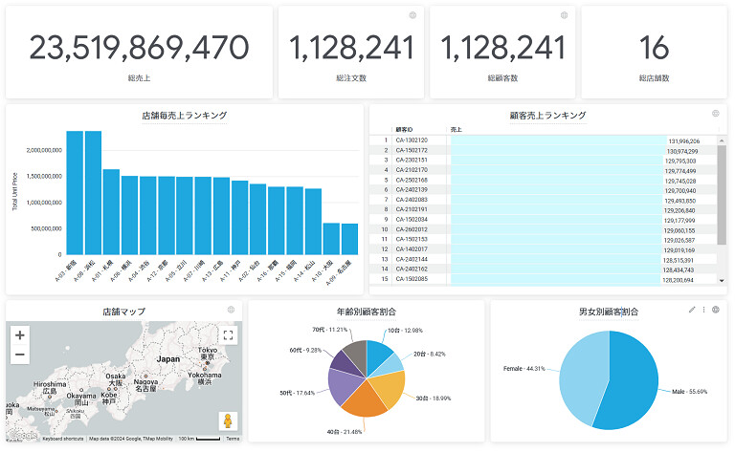Click the globe icon on 総注文数 scorecard

(412, 15)
